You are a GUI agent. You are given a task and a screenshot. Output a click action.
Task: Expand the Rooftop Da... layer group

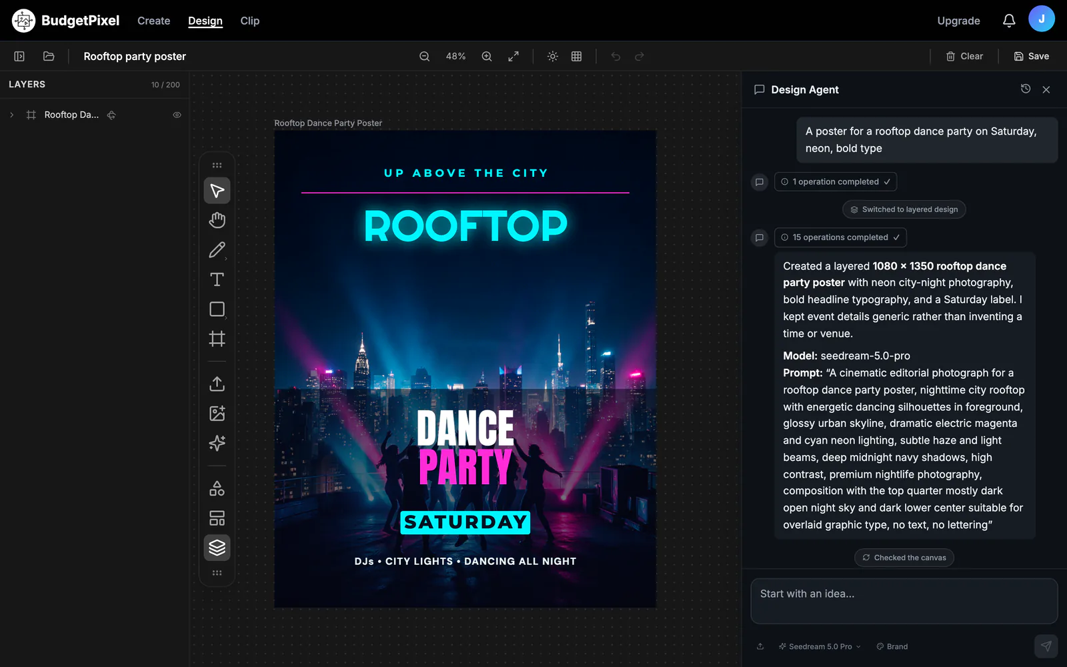pyautogui.click(x=12, y=115)
